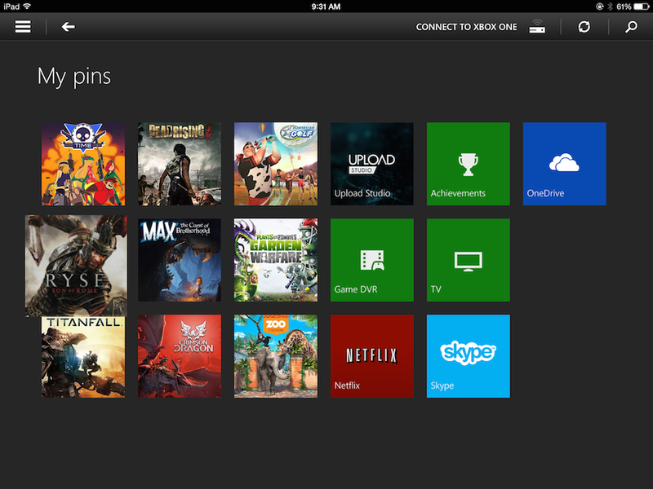Viewport: 653px width, 489px height.
Task: Tap the rotation lock status icon
Action: pyautogui.click(x=600, y=7)
